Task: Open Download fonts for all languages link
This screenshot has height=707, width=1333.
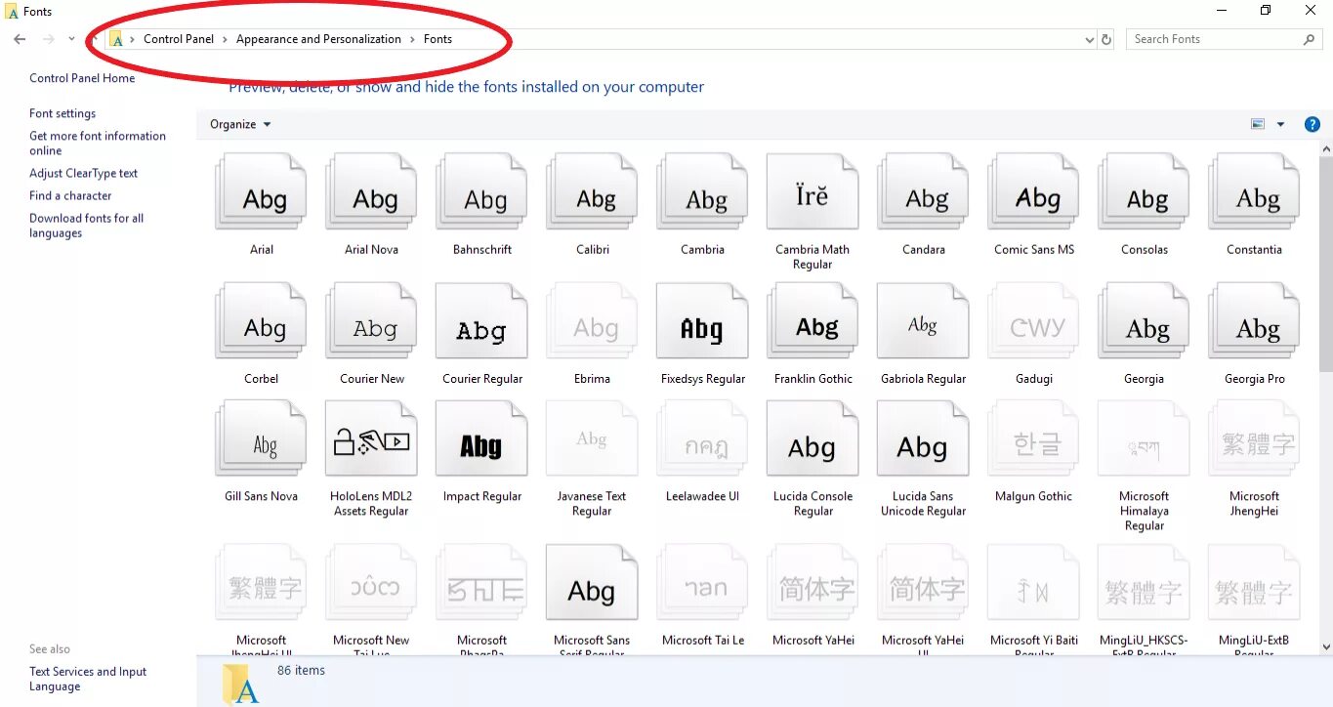Action: coord(86,226)
